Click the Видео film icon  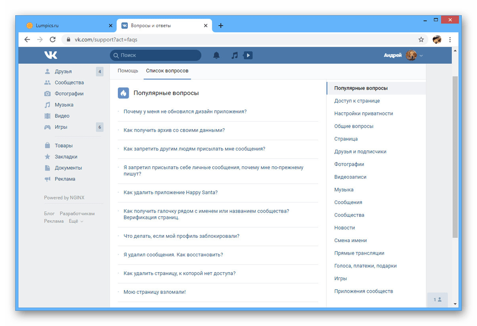click(47, 116)
